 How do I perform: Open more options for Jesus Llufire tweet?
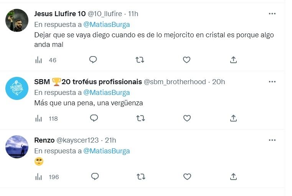coord(272,14)
